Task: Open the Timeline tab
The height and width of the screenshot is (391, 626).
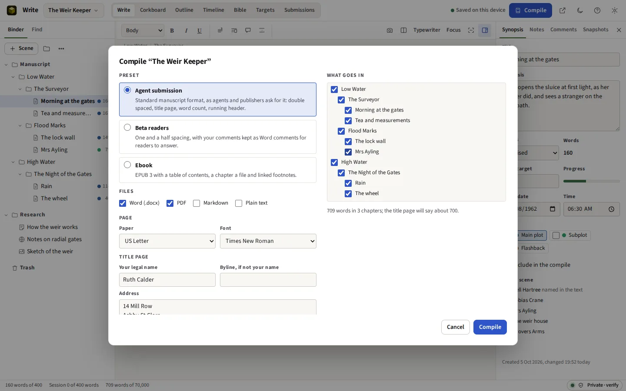Action: pyautogui.click(x=213, y=10)
